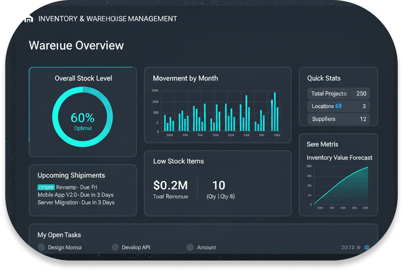Image resolution: width=403 pixels, height=271 pixels.
Task: Click the warehouse home icon in the header
Action: click(29, 19)
